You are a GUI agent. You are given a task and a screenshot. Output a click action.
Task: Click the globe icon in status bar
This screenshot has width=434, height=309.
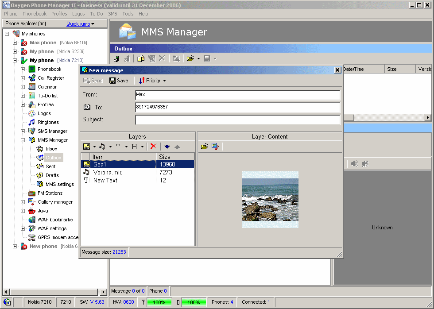click(7, 302)
